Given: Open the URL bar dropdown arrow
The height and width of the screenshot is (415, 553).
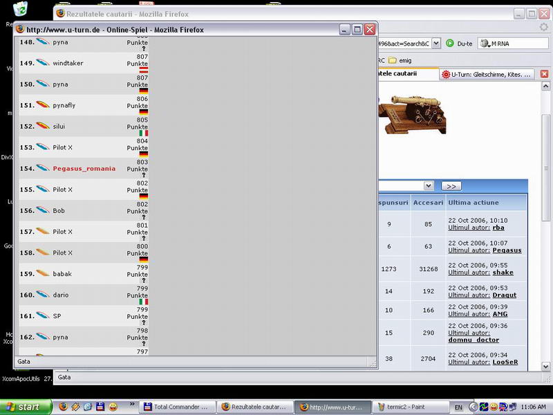Looking at the screenshot, I should (x=436, y=43).
